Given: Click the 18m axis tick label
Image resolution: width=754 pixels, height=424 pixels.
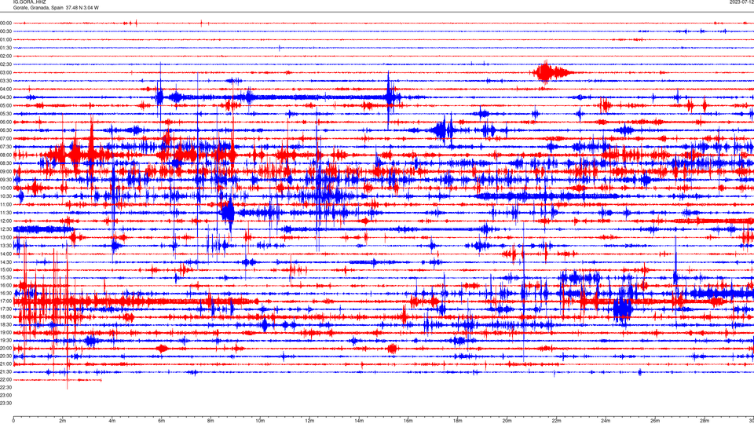Looking at the screenshot, I should (x=457, y=421).
